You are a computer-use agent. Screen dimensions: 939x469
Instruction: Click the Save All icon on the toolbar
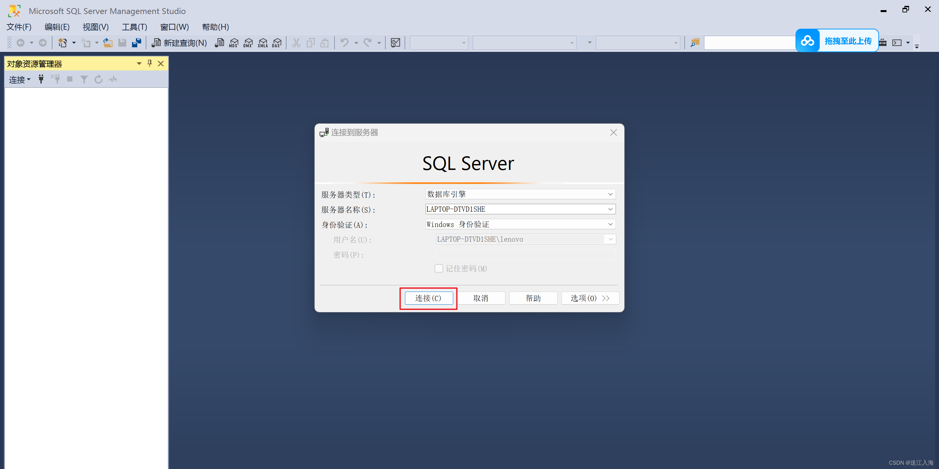(x=136, y=43)
